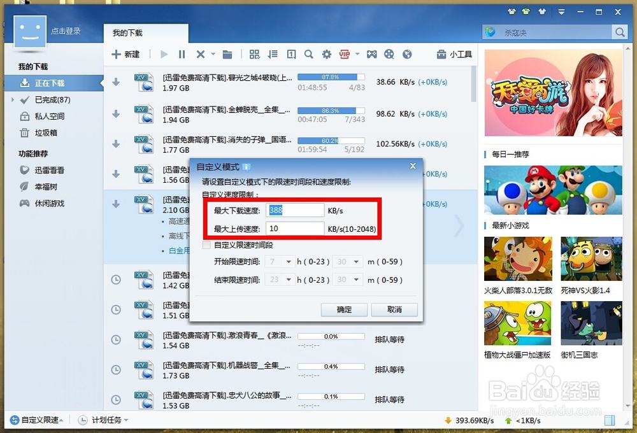The width and height of the screenshot is (637, 433).
Task: Click the 最大下载速度 input field
Action: 294,210
